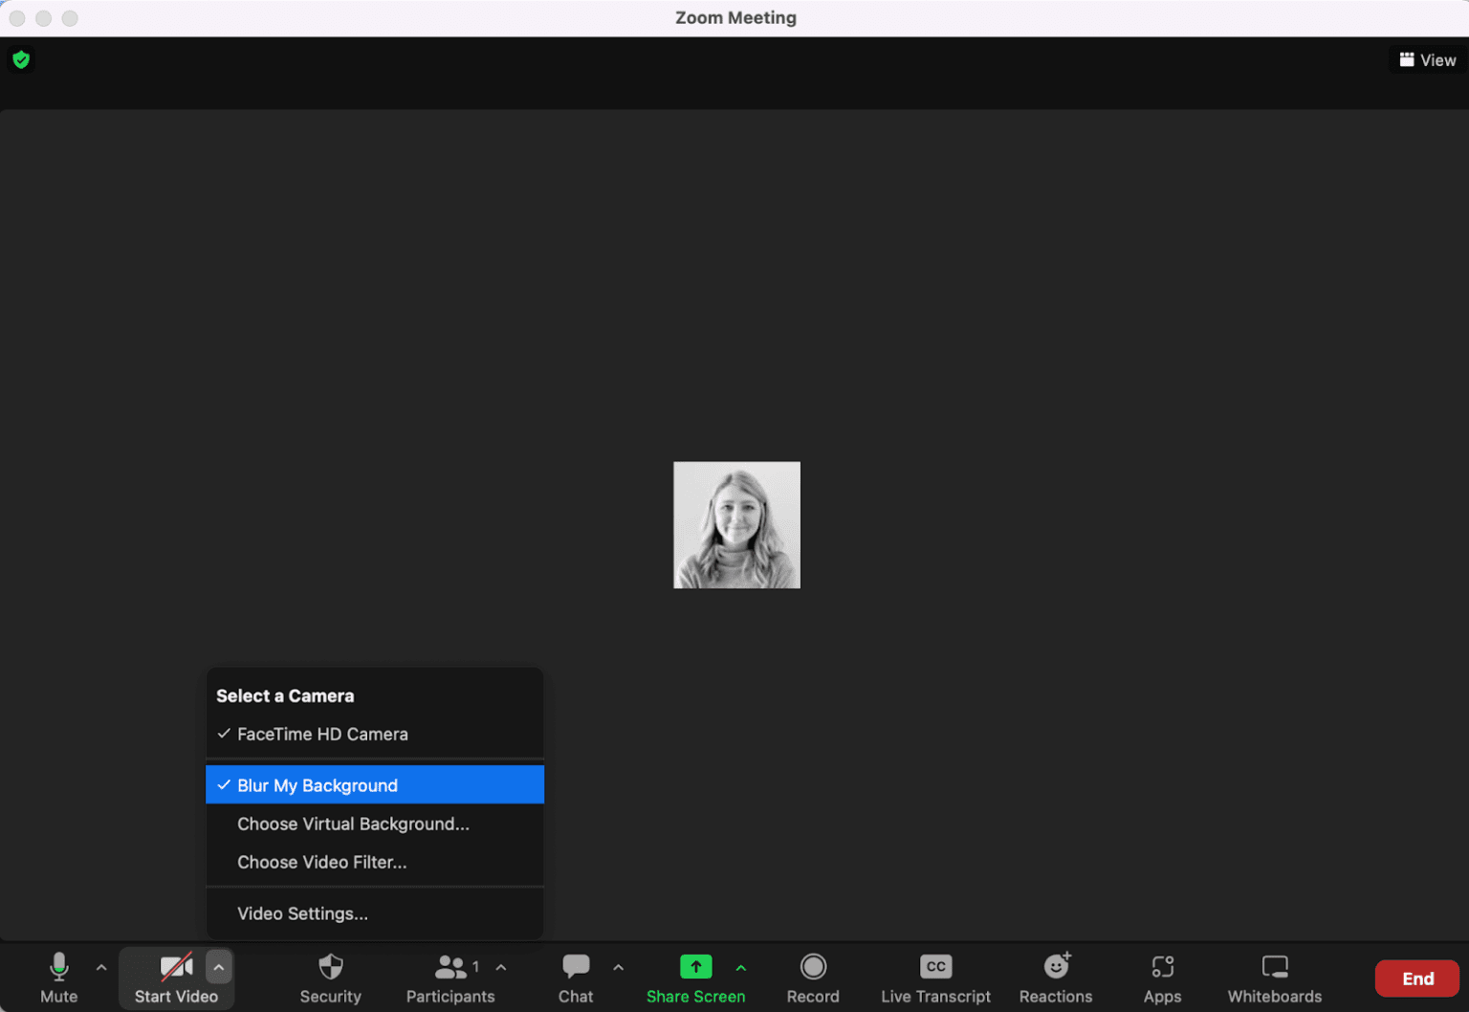Expand the Share Screen options chevron
The image size is (1469, 1012).
point(741,968)
